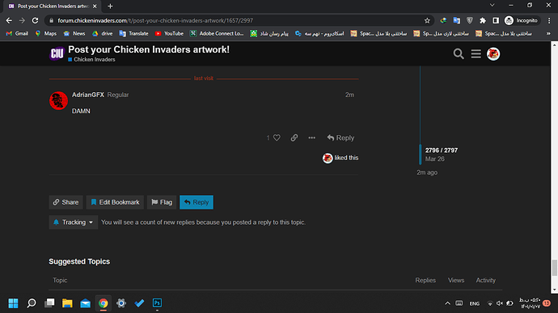The width and height of the screenshot is (558, 313).
Task: Open the volume control in system tray
Action: pyautogui.click(x=500, y=303)
